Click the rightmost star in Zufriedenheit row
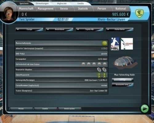 pos(105,64)
